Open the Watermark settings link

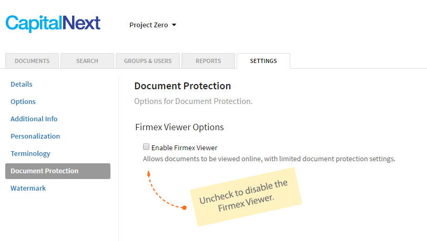click(28, 188)
